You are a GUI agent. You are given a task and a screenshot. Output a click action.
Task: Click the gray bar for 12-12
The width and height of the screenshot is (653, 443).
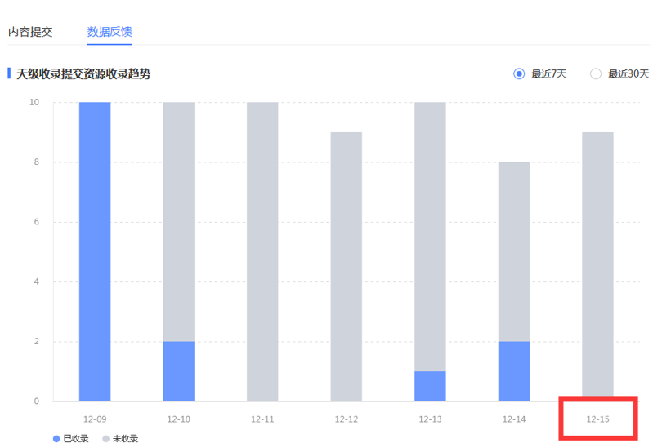(x=347, y=267)
